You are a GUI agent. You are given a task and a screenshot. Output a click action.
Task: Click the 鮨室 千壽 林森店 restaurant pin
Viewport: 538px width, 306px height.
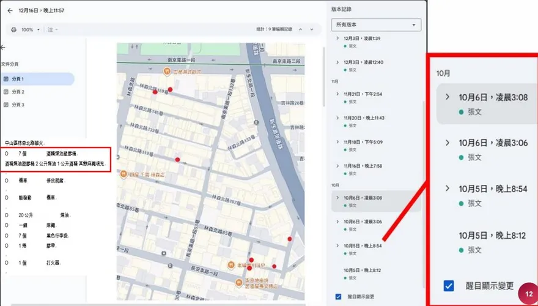coord(123,174)
